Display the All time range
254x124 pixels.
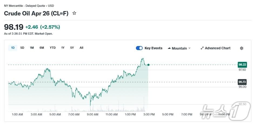coord(81,48)
